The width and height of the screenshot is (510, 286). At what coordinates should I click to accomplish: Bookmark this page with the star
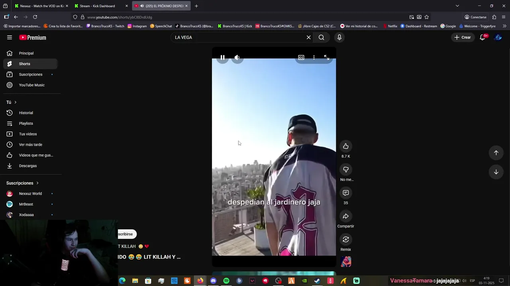427,17
